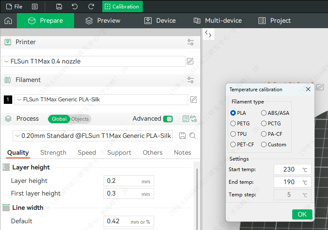Undo the last action
The width and height of the screenshot is (328, 230).
tap(75, 6)
